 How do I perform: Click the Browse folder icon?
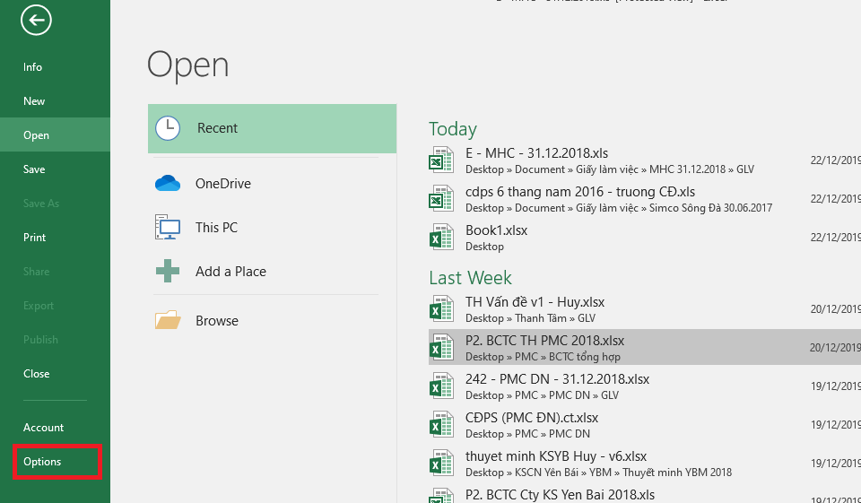click(x=168, y=320)
